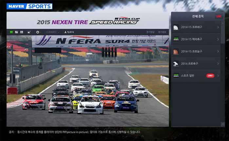Open the 경기정보 tab
The image size is (229, 141).
162,32
